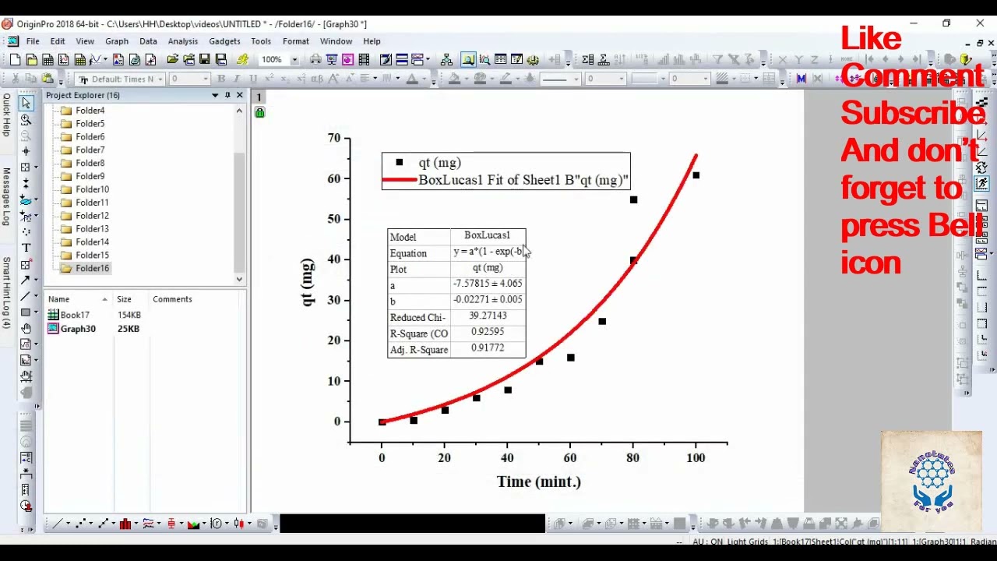Click the Increase Font Size icon
The height and width of the screenshot is (561, 997).
[x=333, y=79]
